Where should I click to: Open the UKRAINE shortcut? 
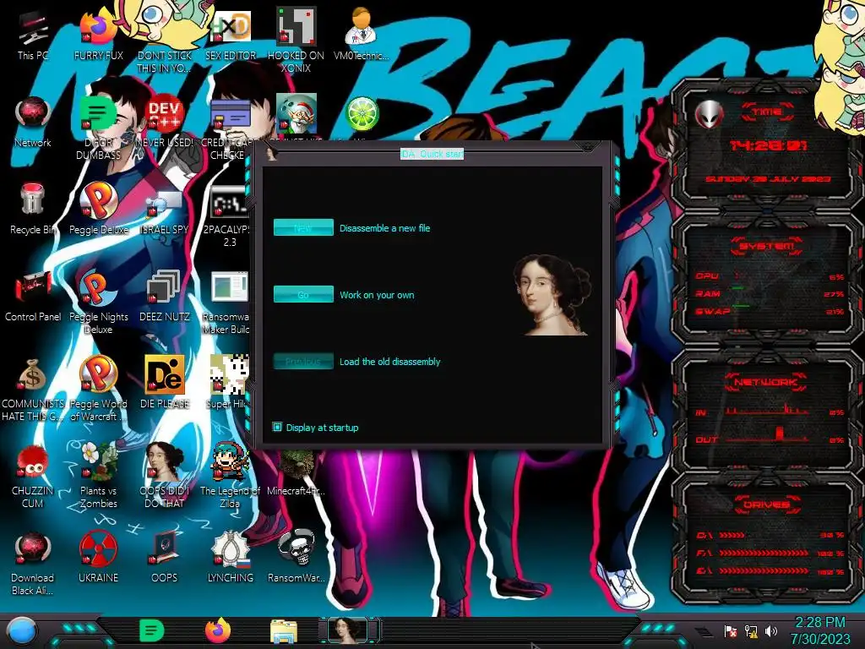point(98,558)
